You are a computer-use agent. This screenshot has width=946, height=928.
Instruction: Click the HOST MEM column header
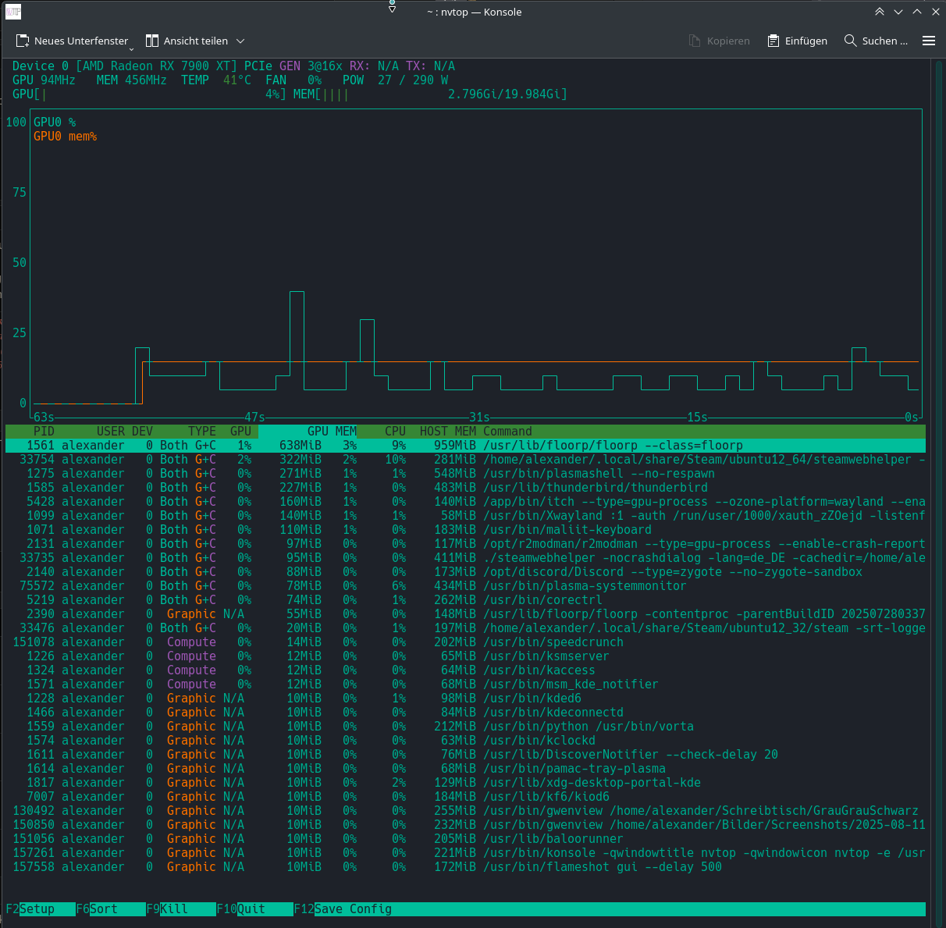(447, 432)
